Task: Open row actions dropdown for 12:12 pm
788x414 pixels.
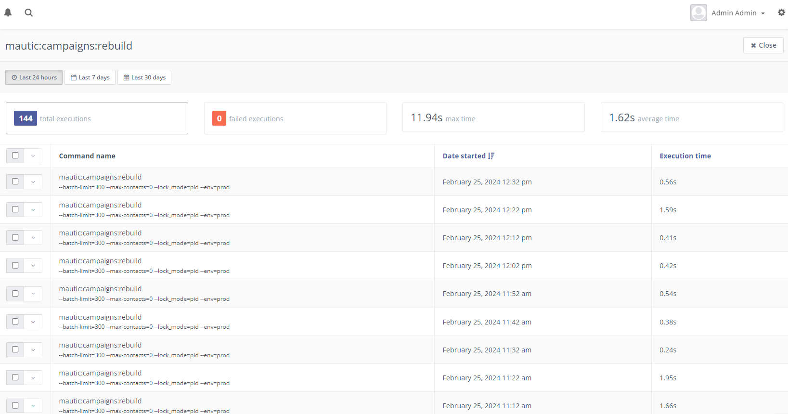Action: (33, 238)
